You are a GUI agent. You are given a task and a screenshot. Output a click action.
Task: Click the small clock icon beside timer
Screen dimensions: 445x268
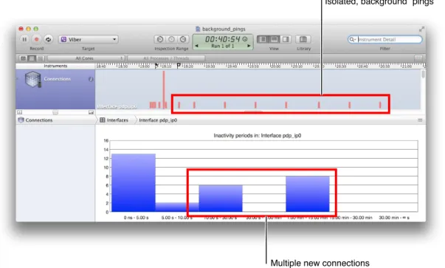[245, 39]
